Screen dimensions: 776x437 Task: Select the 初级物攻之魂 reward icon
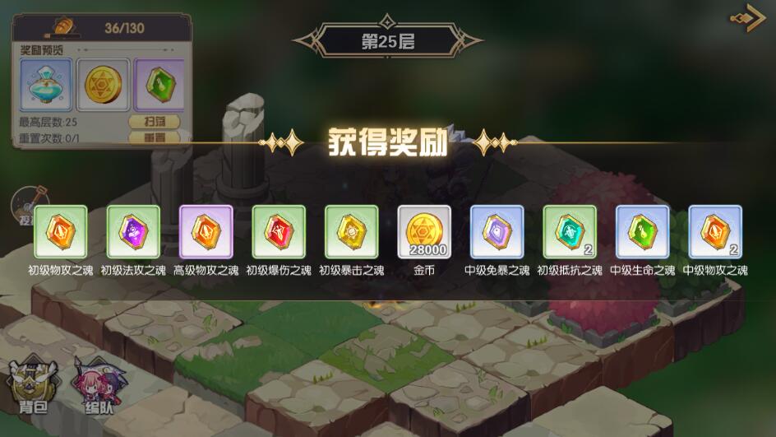60,232
